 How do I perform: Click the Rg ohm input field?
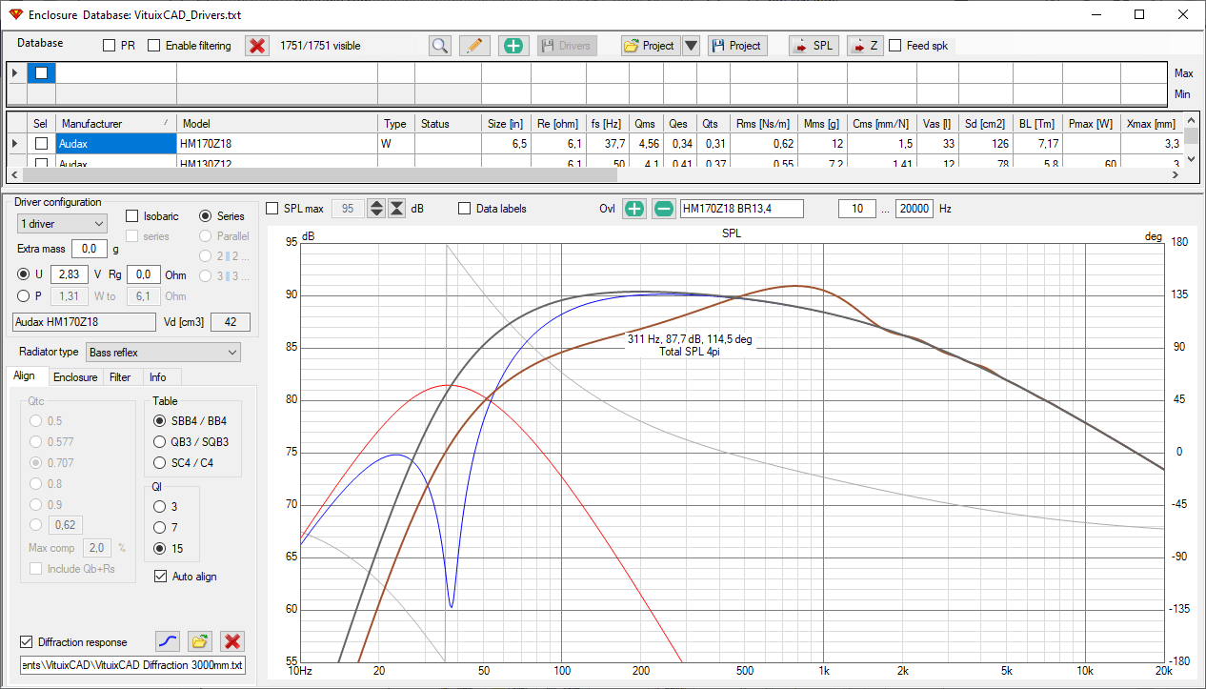point(143,274)
